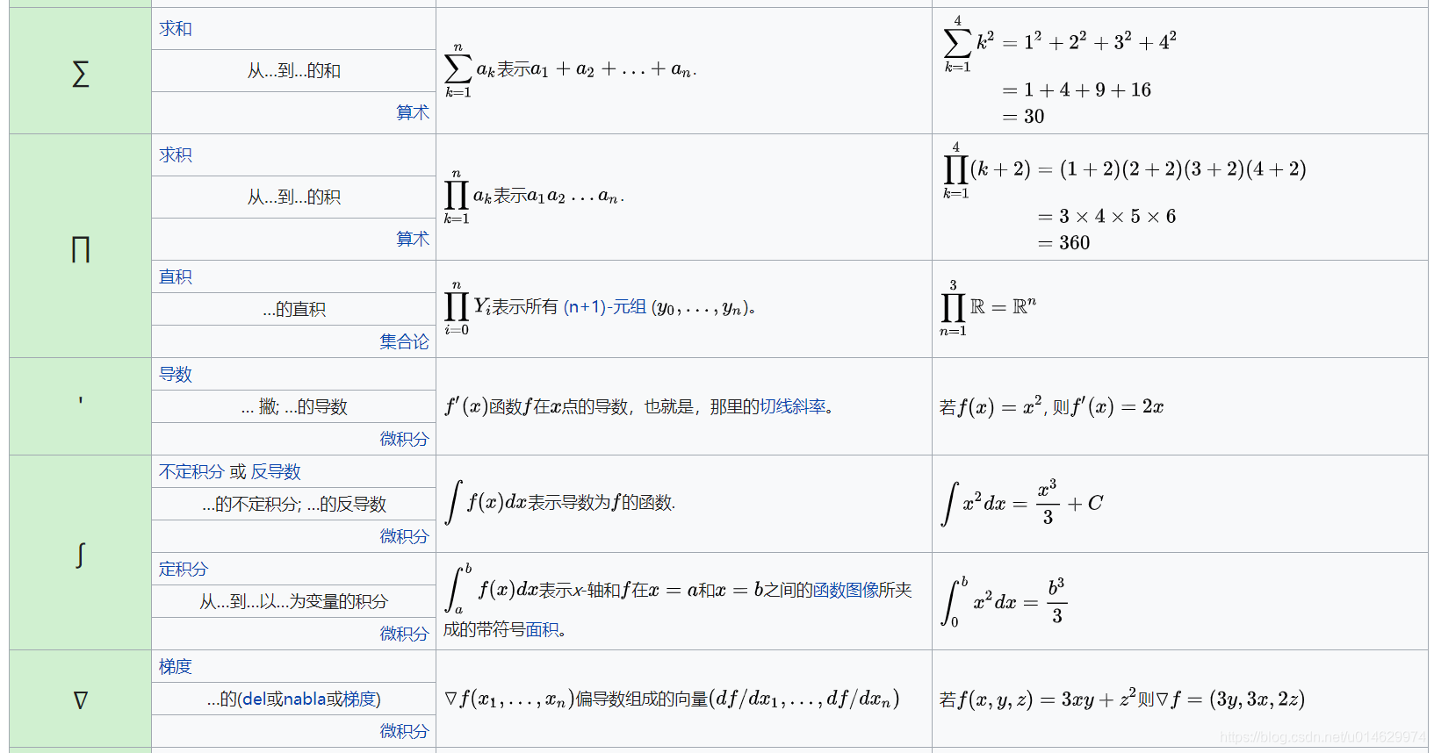Open the 定积分 link

click(x=184, y=569)
